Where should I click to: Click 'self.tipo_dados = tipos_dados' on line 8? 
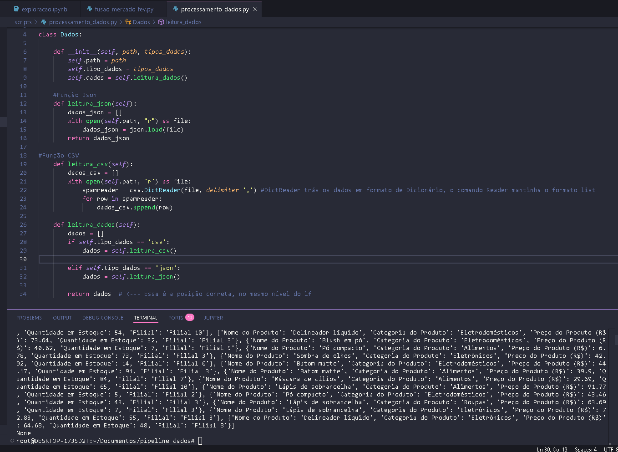[x=121, y=69]
